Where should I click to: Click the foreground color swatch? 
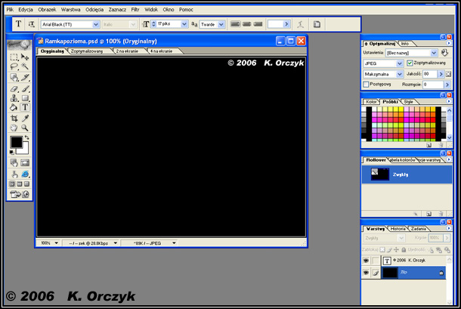(16, 142)
